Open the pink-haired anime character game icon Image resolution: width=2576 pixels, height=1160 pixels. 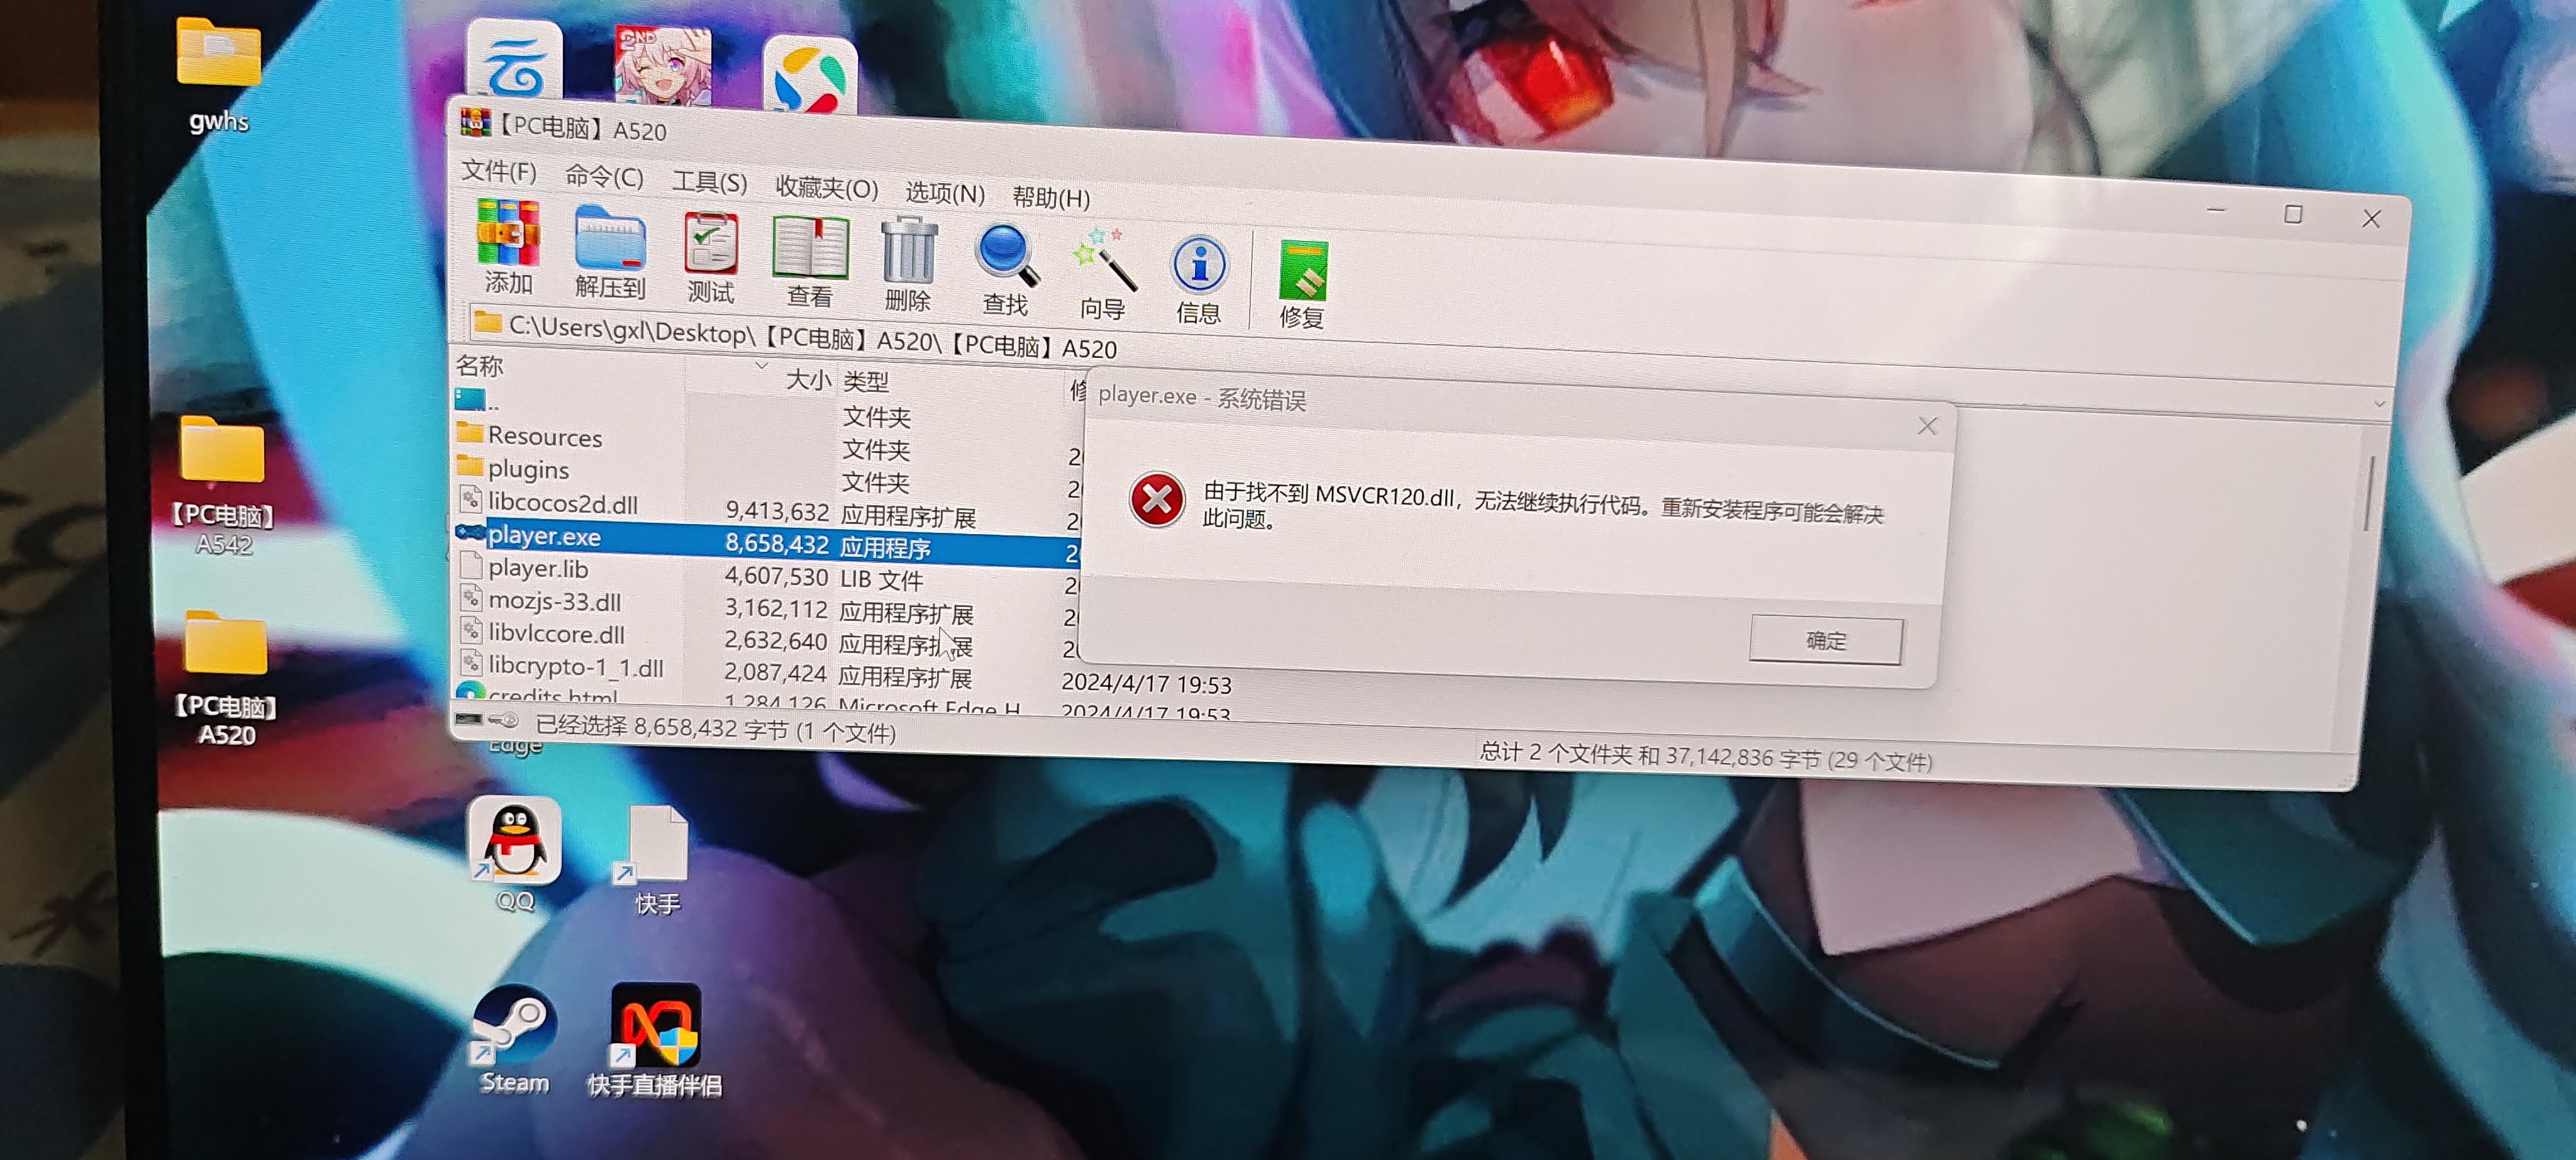click(662, 64)
